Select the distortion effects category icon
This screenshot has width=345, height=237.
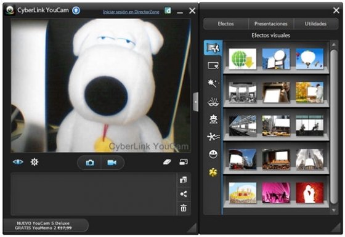click(213, 137)
